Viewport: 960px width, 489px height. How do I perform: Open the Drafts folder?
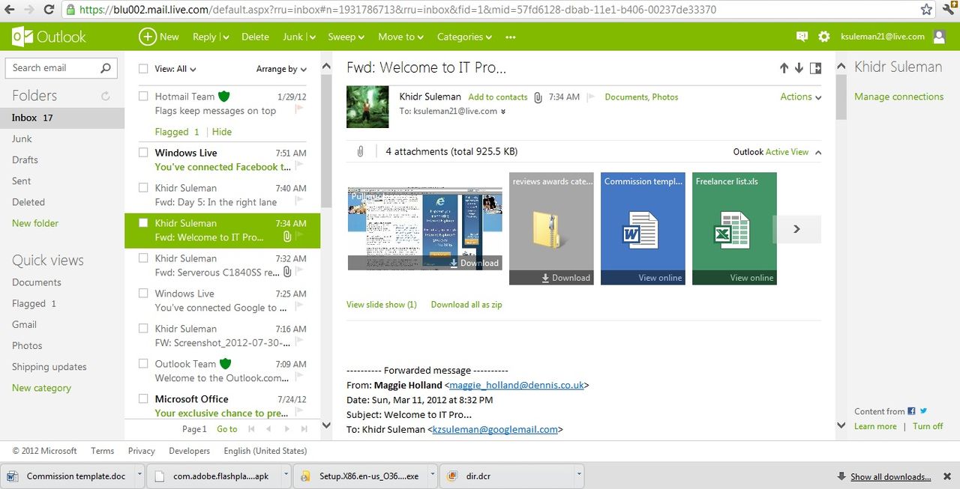(x=25, y=160)
